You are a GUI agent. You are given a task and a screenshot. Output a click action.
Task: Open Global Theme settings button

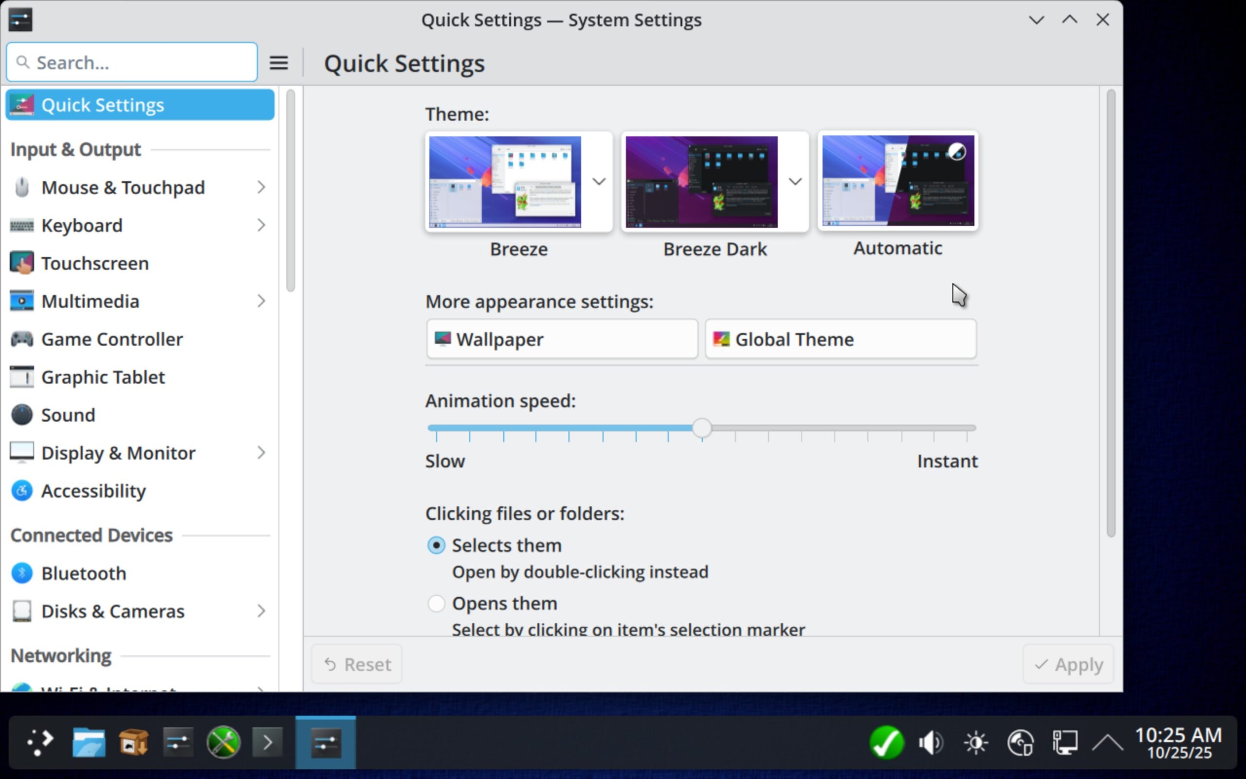(840, 339)
